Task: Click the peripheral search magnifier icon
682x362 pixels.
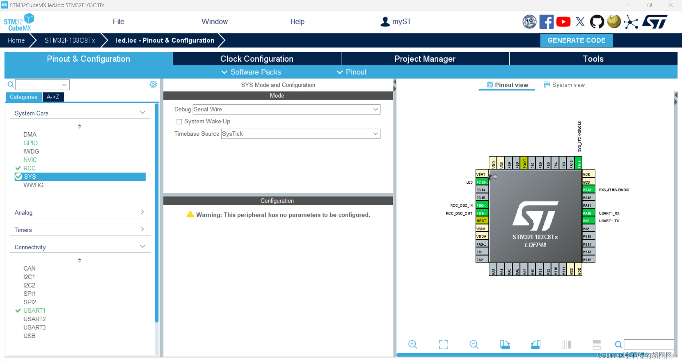Action: tap(11, 84)
